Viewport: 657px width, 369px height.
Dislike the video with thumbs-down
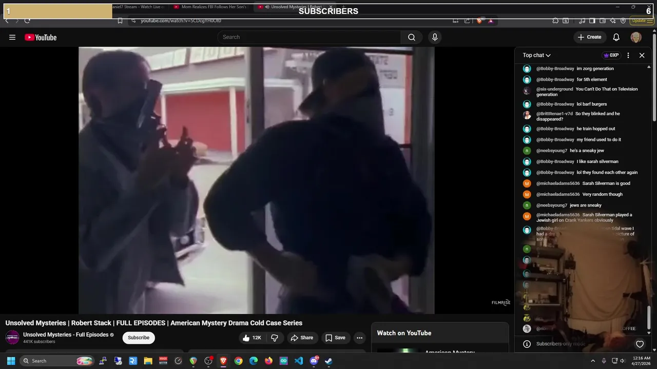point(275,338)
